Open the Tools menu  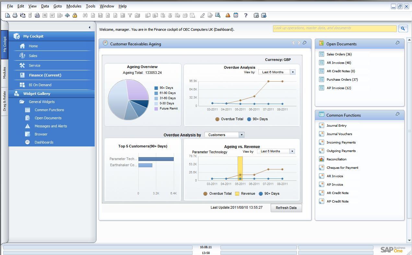point(90,6)
